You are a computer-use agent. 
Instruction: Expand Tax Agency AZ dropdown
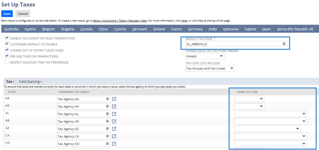pyautogui.click(x=107, y=129)
